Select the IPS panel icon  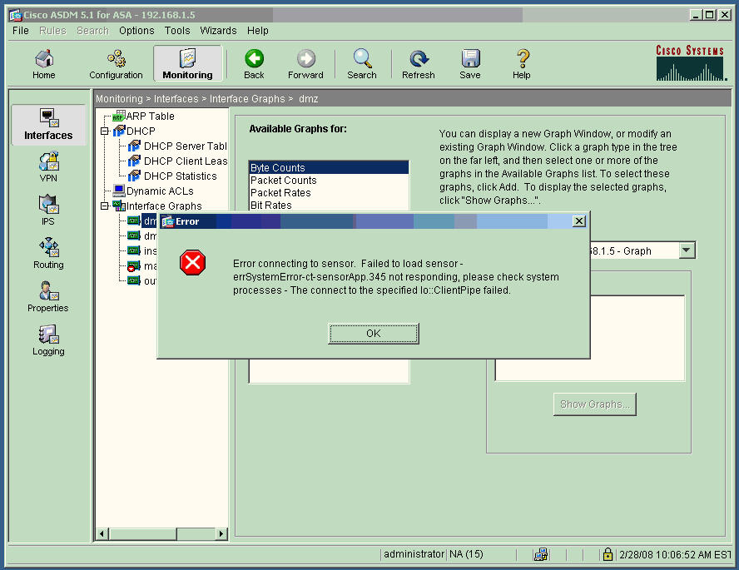click(47, 208)
